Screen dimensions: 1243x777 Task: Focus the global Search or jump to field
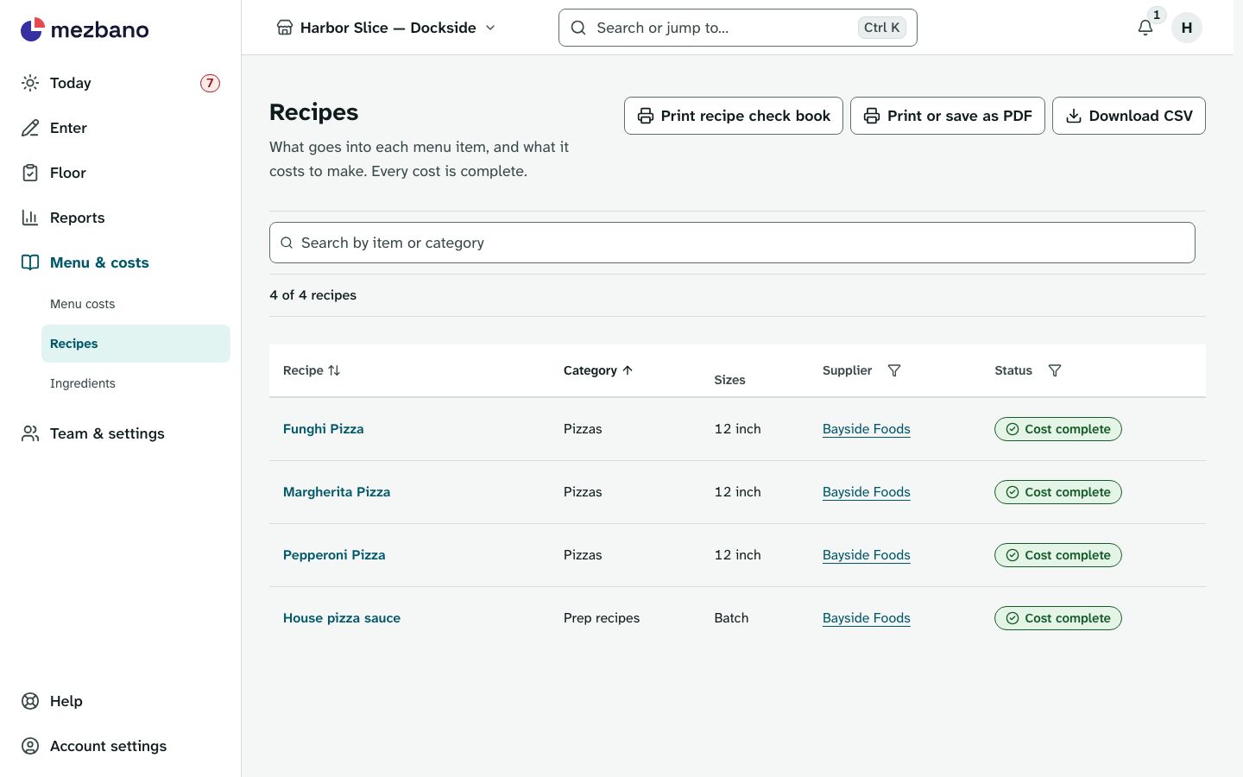click(738, 28)
